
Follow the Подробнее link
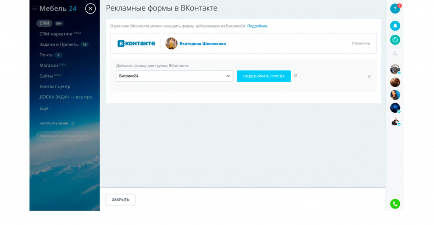[257, 26]
